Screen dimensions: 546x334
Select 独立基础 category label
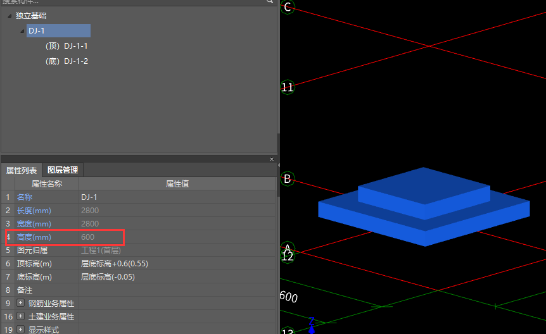[31, 16]
